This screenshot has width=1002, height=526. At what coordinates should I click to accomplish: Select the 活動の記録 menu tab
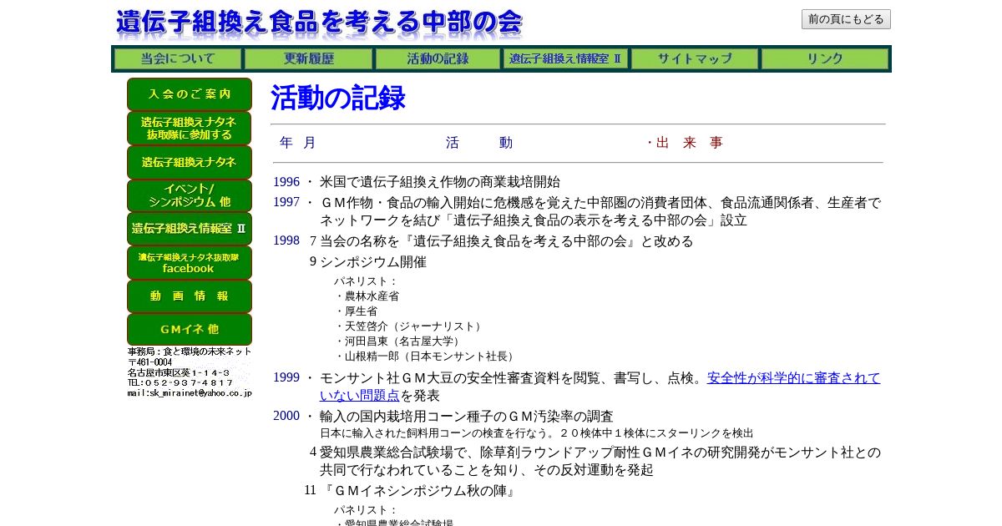(438, 59)
